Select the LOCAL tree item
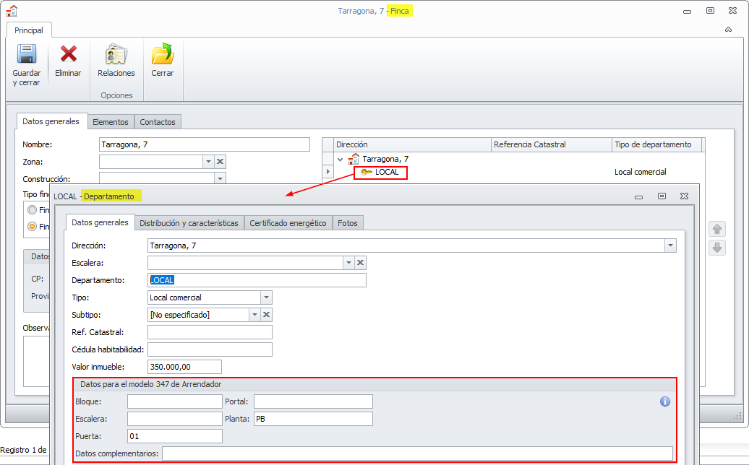Viewport: 749px width, 465px height. 387,172
